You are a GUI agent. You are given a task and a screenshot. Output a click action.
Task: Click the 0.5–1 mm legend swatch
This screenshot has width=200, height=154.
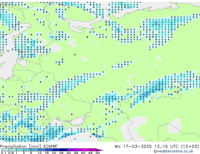click(13, 150)
